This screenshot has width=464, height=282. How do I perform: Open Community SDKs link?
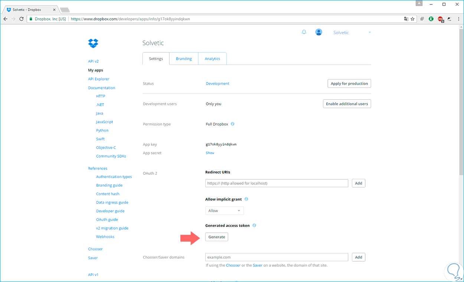click(x=111, y=156)
